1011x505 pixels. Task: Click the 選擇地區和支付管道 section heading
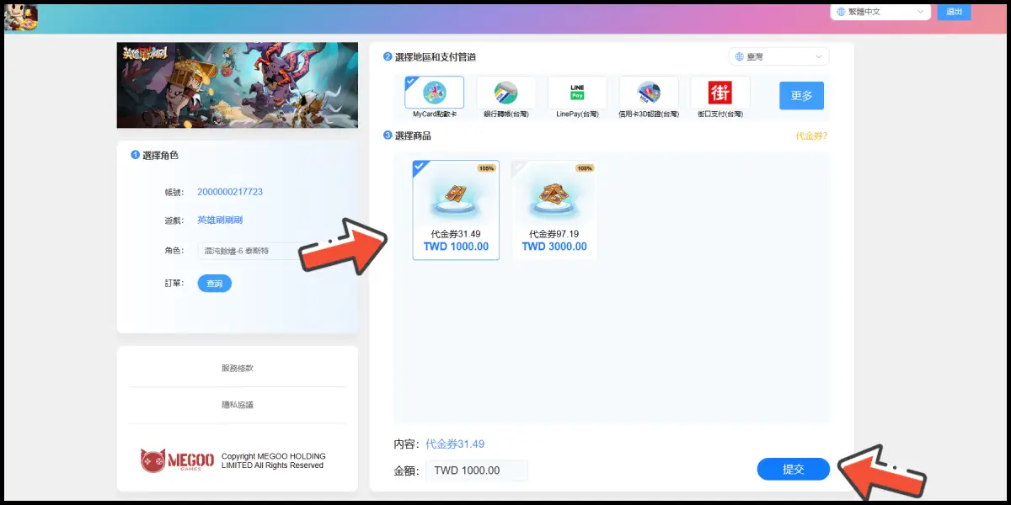pyautogui.click(x=435, y=57)
